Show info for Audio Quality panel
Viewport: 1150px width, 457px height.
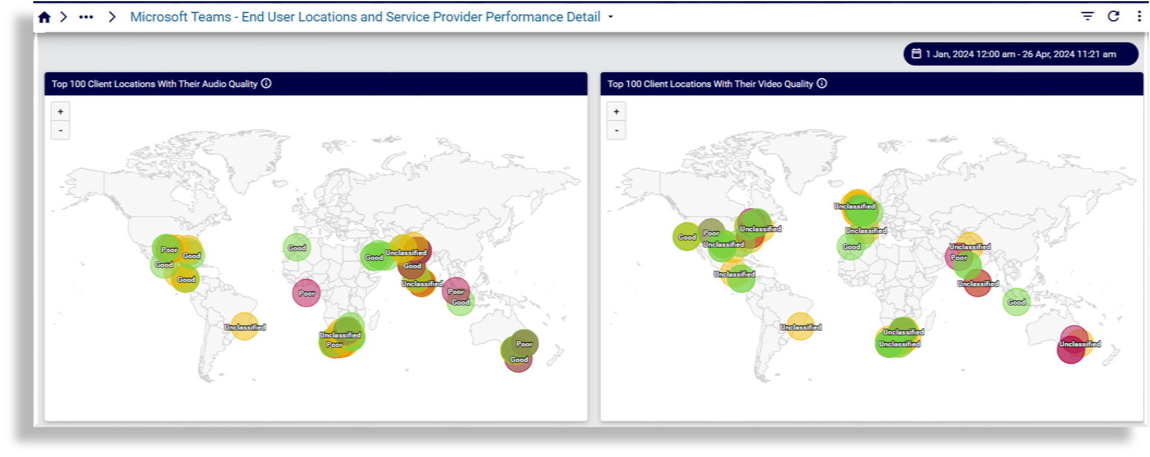[266, 83]
